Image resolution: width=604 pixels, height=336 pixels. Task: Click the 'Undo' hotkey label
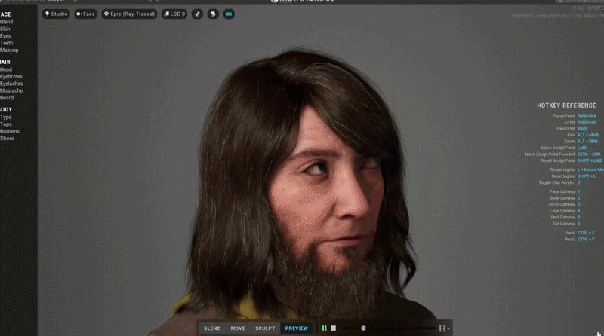pyautogui.click(x=569, y=233)
